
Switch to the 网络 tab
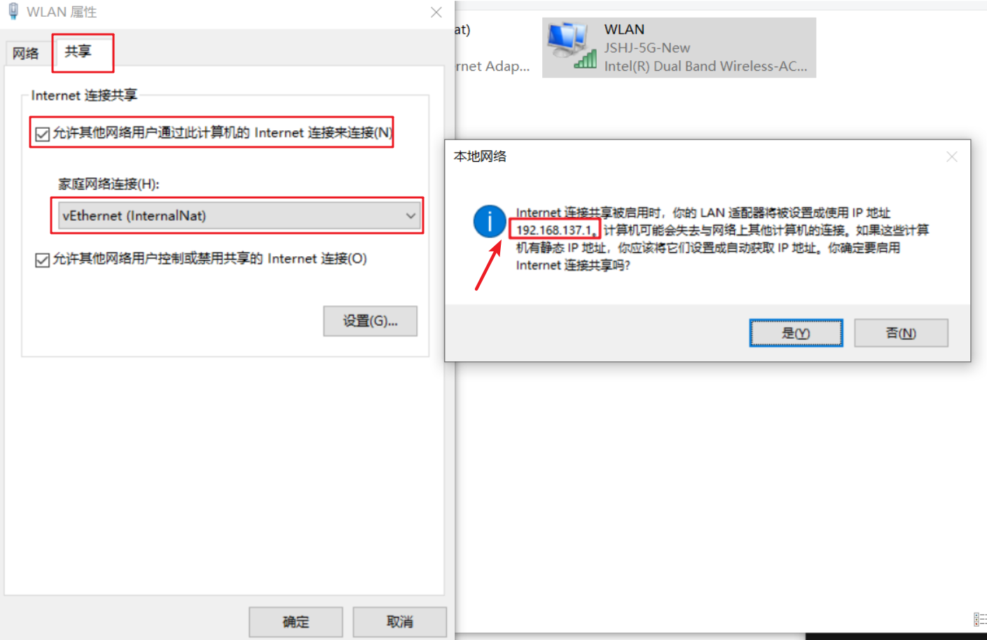click(x=26, y=53)
